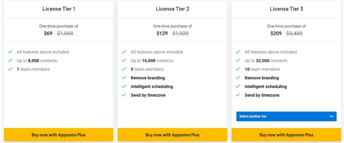Image resolution: width=344 pixels, height=143 pixels.
Task: Select the License Tier 2 heading
Action: tap(172, 9)
